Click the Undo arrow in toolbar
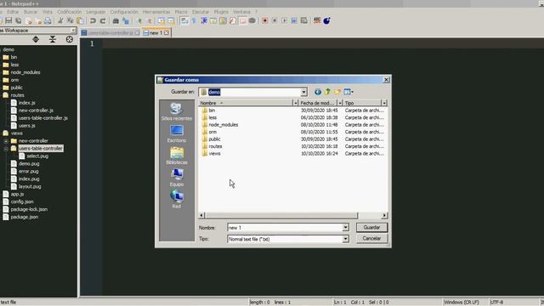 [93, 20]
